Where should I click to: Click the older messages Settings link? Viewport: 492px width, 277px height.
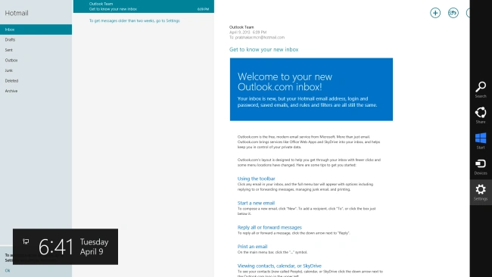134,20
